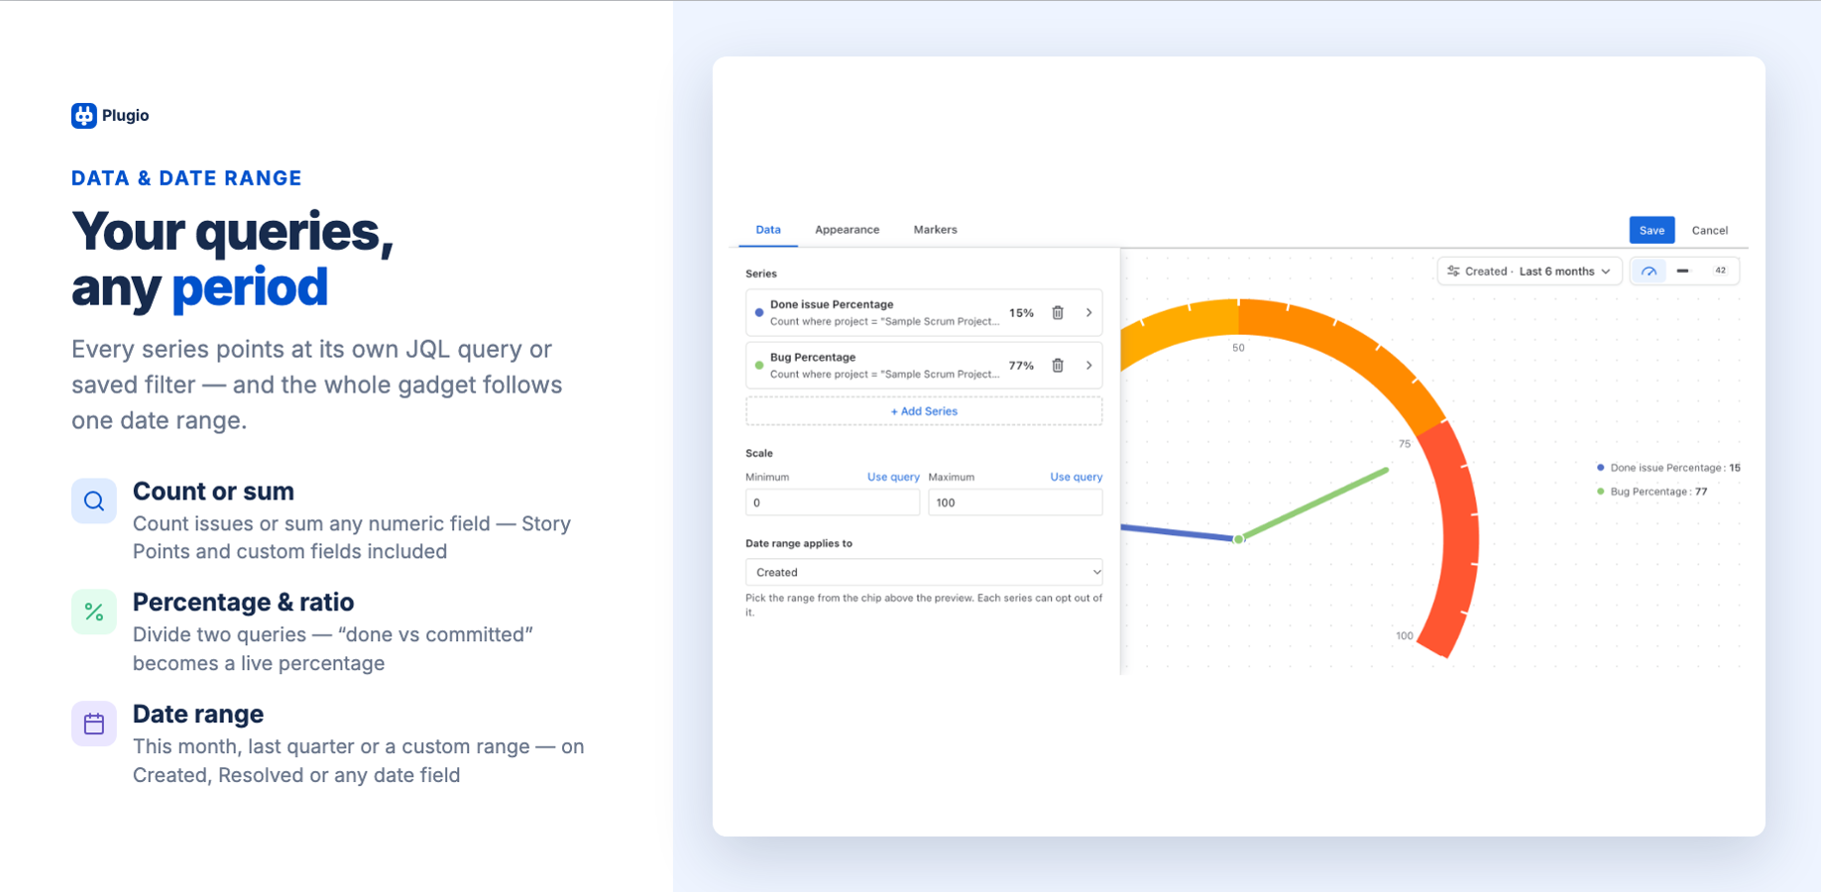Select the gauge chart view icon
The image size is (1821, 892).
1650,272
